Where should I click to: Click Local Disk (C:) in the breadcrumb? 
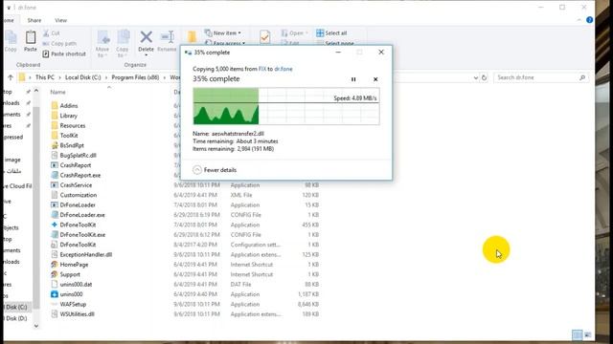pos(83,77)
